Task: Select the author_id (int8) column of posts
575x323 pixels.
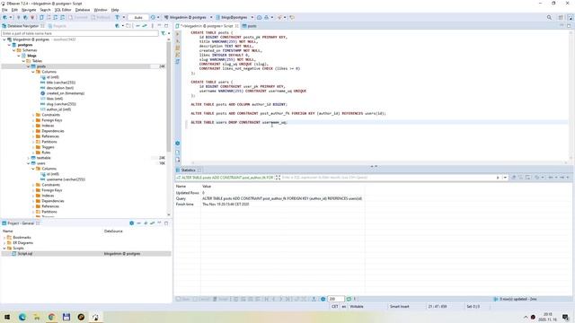Action: pyautogui.click(x=58, y=109)
